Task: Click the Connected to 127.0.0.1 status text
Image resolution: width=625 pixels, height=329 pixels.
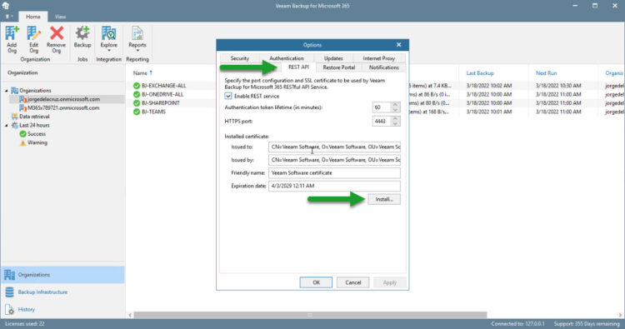Action: tap(517, 324)
